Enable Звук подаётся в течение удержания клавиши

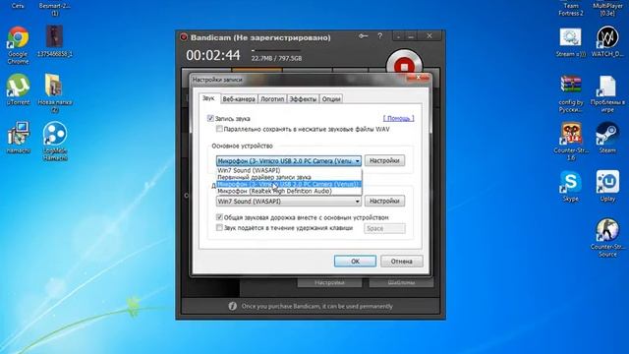(x=219, y=227)
